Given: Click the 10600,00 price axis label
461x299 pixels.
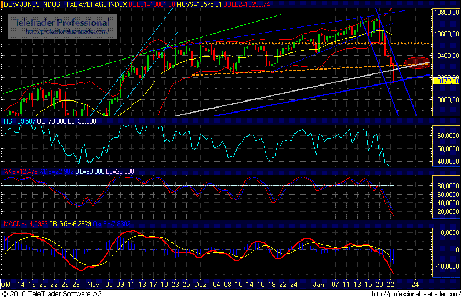Looking at the screenshot, I should pyautogui.click(x=446, y=34).
